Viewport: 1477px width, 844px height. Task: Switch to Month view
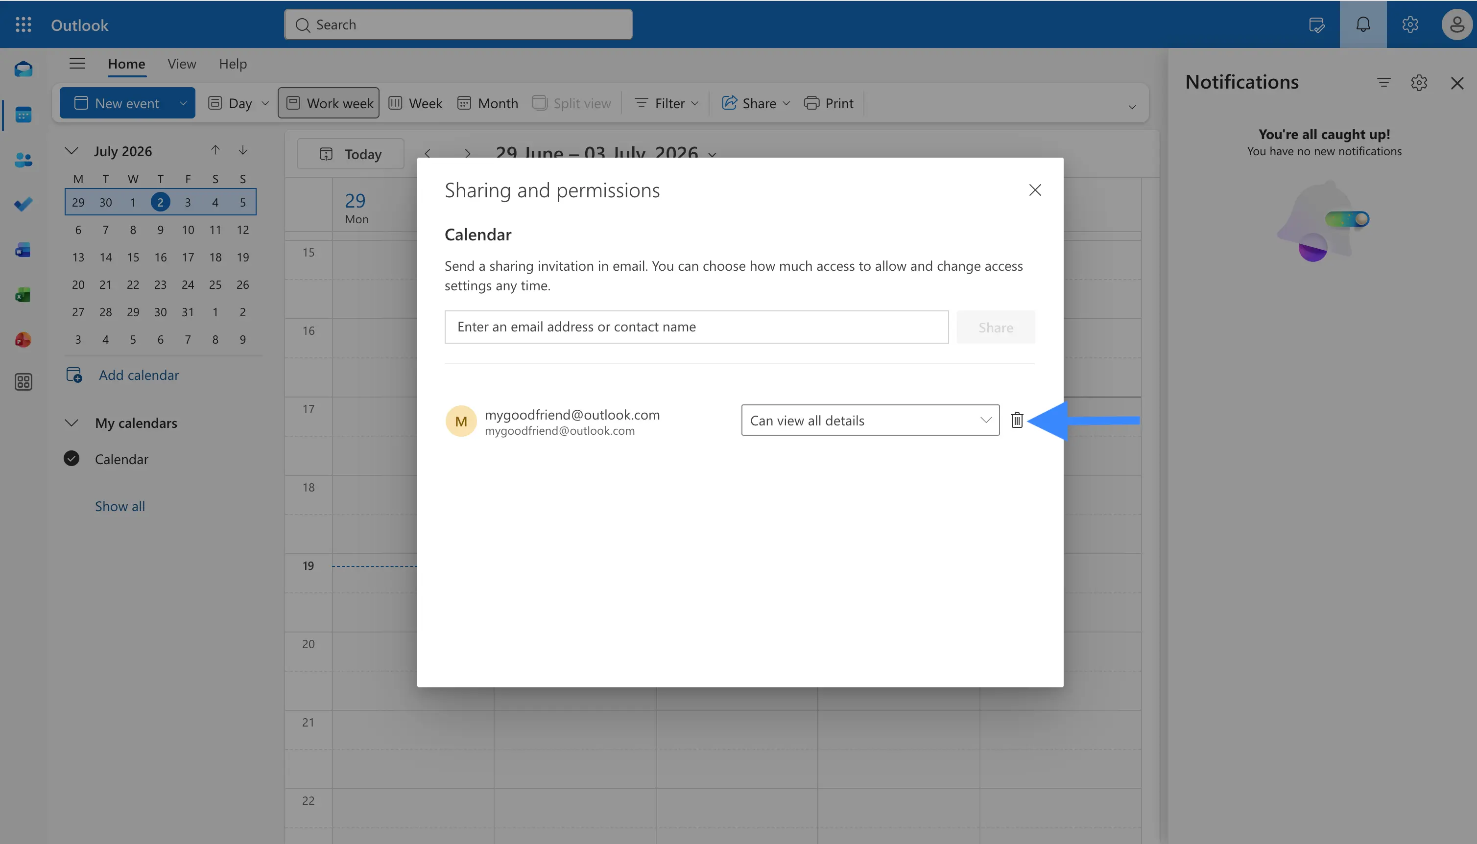pyautogui.click(x=487, y=103)
